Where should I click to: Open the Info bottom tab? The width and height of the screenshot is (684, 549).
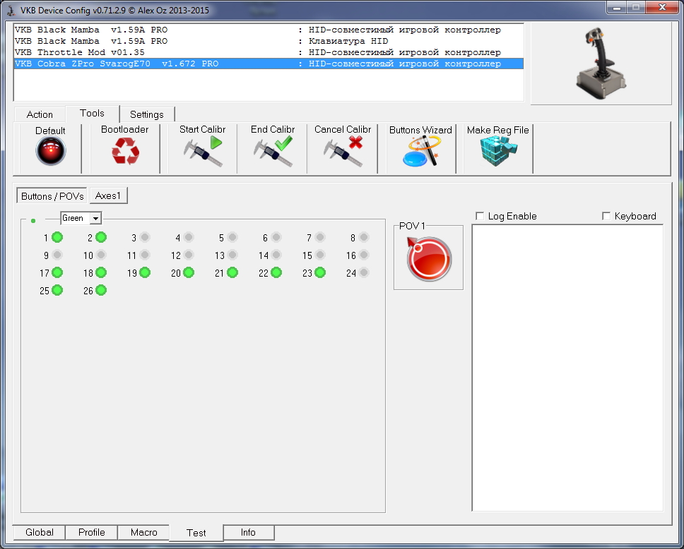(x=248, y=532)
